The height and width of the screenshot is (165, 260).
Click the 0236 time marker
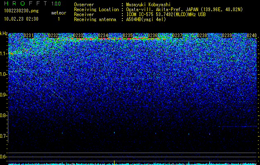(153, 35)
